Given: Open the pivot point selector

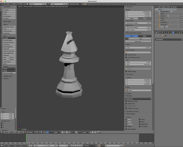Looking at the screenshot, I should click(42, 132).
